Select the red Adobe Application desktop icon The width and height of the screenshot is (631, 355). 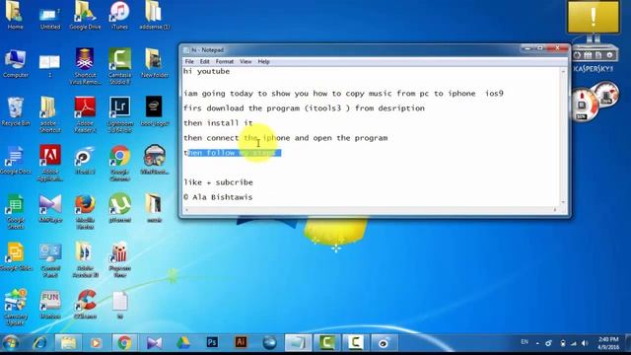click(x=50, y=163)
